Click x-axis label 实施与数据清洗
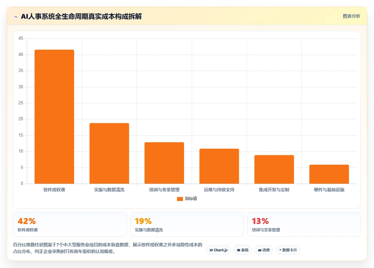This screenshot has width=374, height=268. (x=109, y=190)
